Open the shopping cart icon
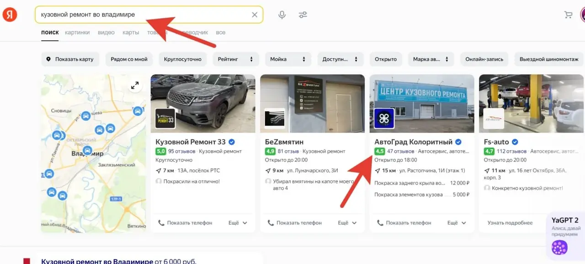The image size is (585, 264). pyautogui.click(x=568, y=15)
